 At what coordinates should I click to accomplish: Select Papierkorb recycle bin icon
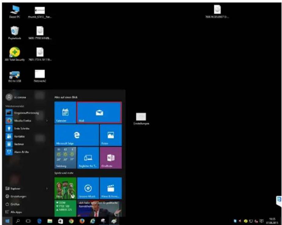click(15, 33)
